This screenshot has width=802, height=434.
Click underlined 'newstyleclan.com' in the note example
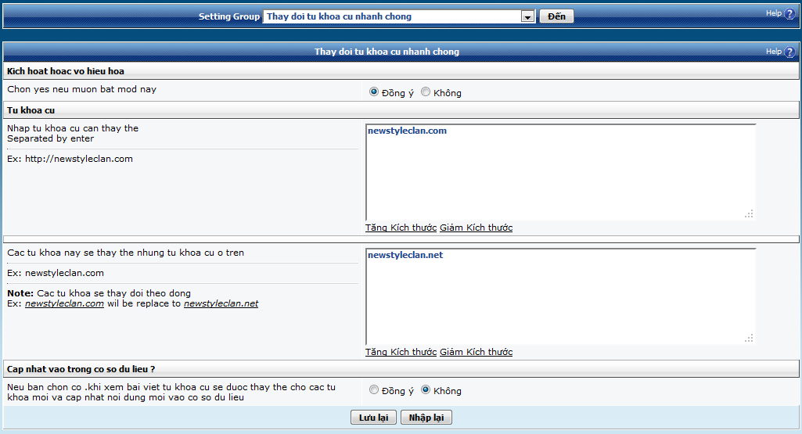tap(64, 303)
